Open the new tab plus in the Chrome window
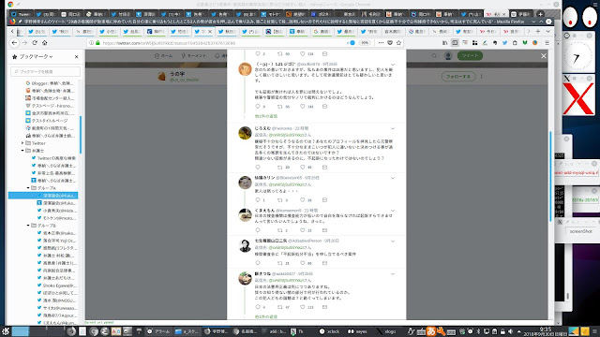 click(540, 14)
